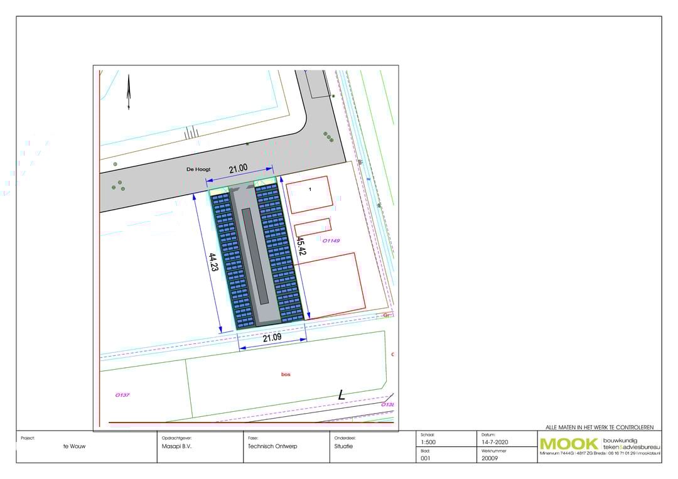Click the O1149 parcel number label

(330, 240)
